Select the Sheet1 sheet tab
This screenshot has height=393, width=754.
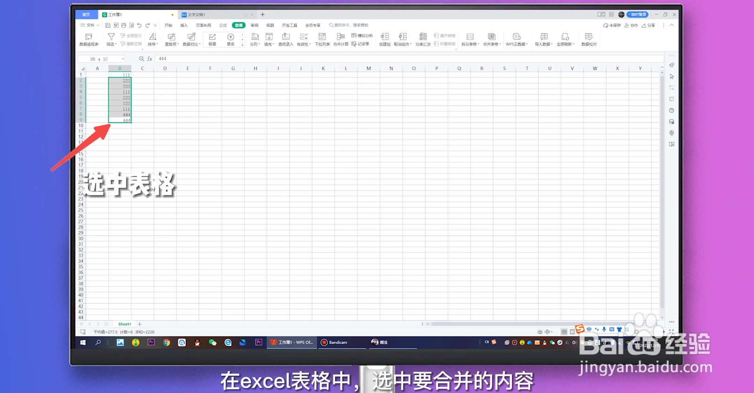[124, 324]
